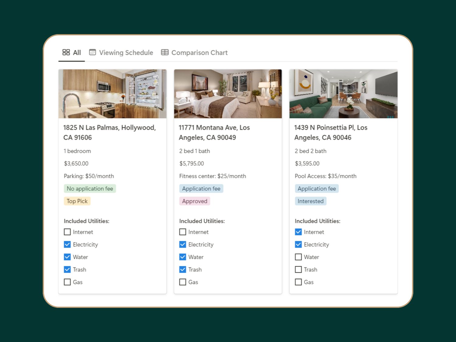Uncheck Electricity for 11771 Montana Ave
456x342 pixels.
point(183,244)
